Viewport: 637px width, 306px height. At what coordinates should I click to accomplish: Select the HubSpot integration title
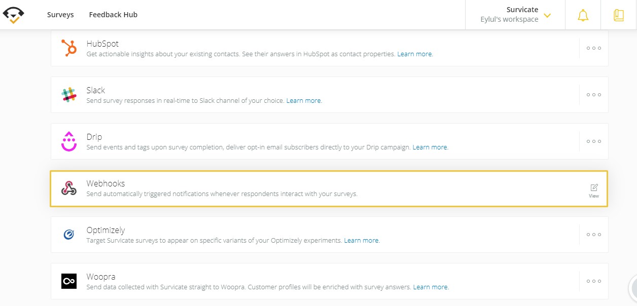pyautogui.click(x=102, y=44)
